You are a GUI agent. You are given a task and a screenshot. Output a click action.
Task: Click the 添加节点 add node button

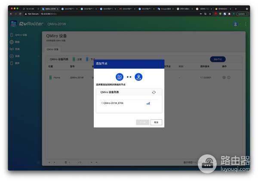(x=218, y=59)
